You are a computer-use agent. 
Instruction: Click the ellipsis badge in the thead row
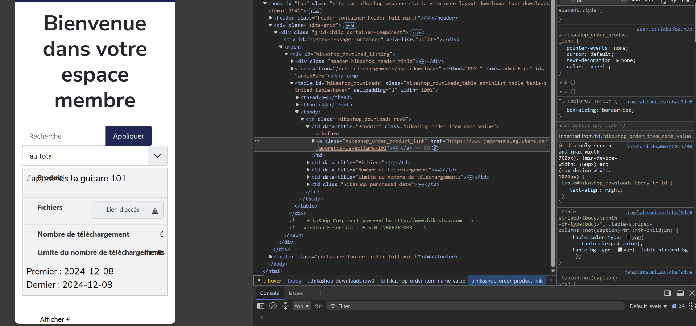pyautogui.click(x=325, y=98)
